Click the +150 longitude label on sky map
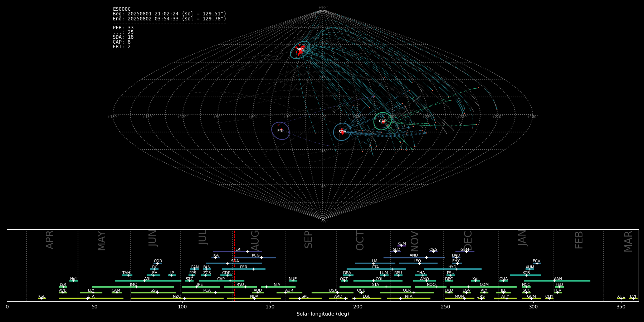Viewport: 644px width, 322px height. 147,117
